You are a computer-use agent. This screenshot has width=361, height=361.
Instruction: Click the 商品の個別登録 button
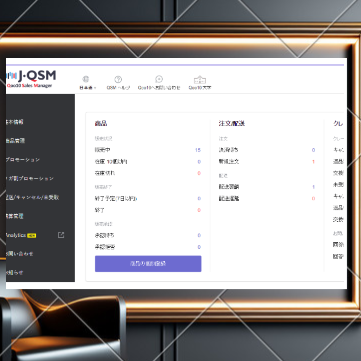coord(148,264)
